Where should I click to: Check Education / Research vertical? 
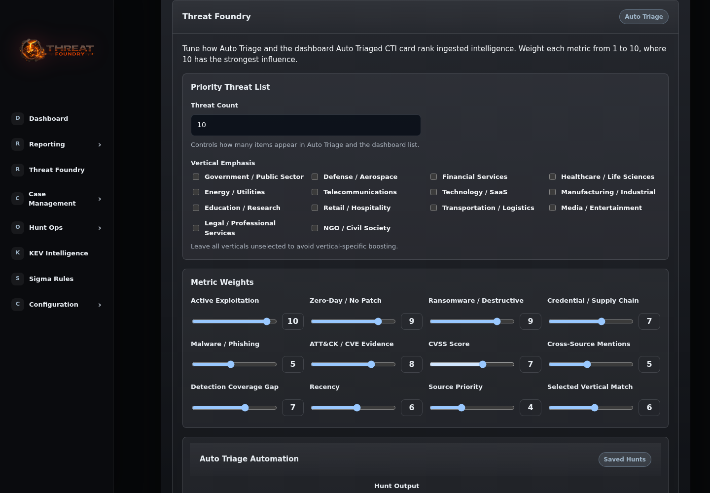tap(196, 208)
